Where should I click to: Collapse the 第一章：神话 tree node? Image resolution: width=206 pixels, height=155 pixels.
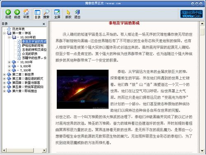[x=4, y=33]
